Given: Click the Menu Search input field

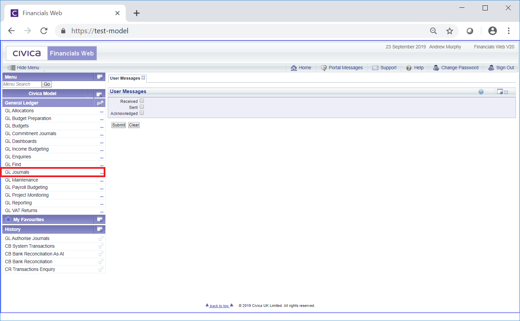Looking at the screenshot, I should 22,84.
